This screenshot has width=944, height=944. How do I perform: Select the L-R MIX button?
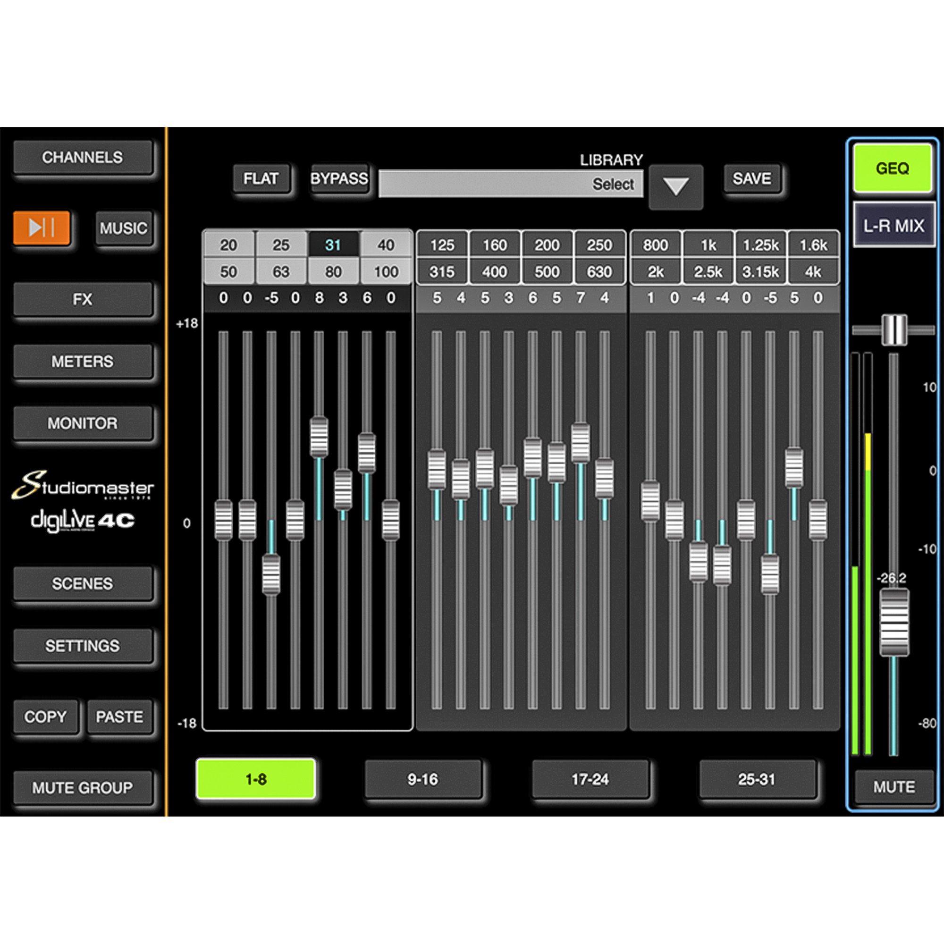pos(893,226)
